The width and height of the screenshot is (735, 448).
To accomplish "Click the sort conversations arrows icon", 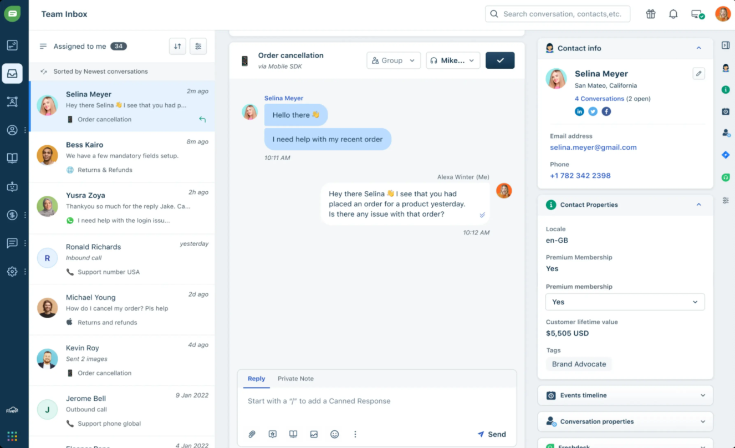I will pos(177,47).
